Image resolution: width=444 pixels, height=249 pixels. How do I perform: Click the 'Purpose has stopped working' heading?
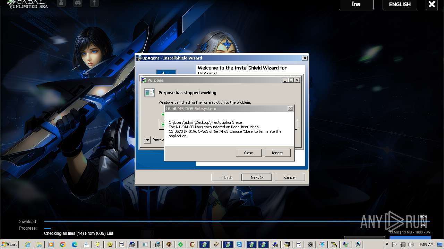tap(187, 93)
